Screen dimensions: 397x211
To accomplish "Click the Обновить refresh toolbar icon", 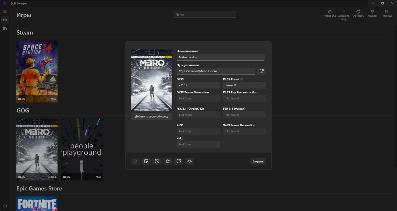I will (358, 14).
